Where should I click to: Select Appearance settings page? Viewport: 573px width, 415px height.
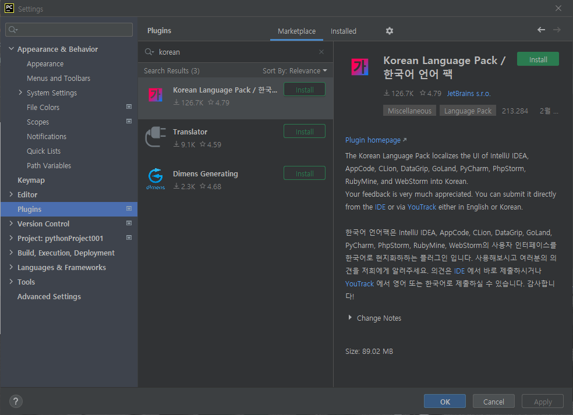45,64
